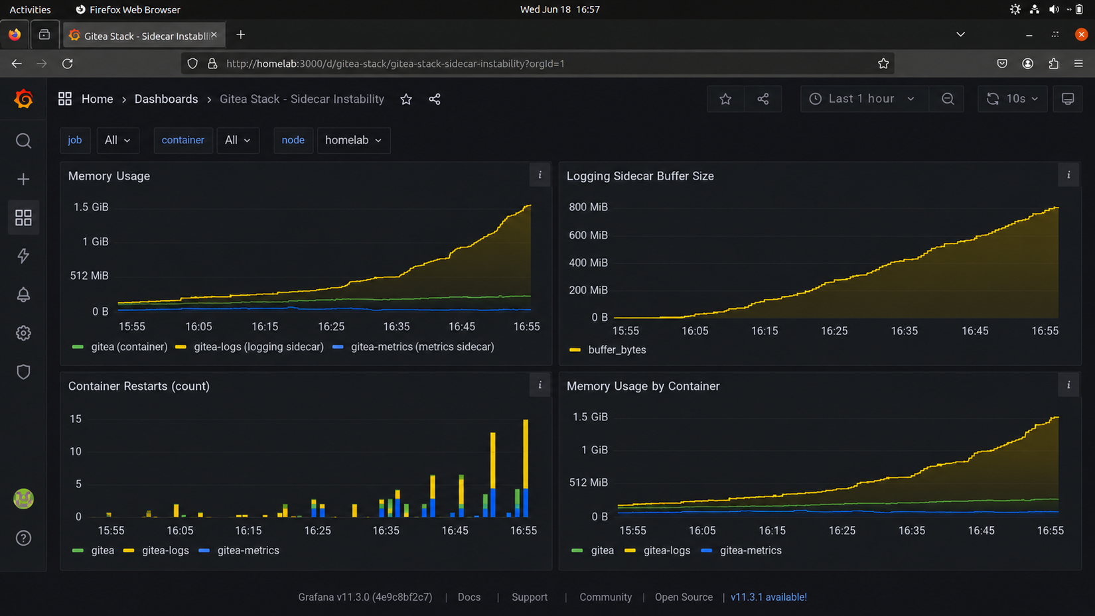Open the Ubuntu Activities overview
Image resolution: width=1095 pixels, height=616 pixels.
[x=30, y=9]
